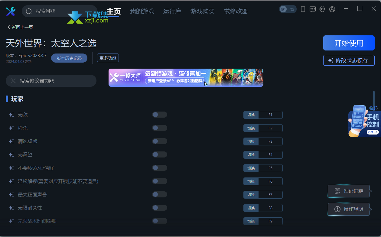Image resolution: width=381 pixels, height=237 pixels.
Task: Turn on 无限耐久性 switch
Action: pos(160,208)
